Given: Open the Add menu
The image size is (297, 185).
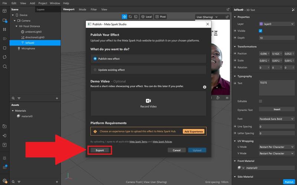Looking at the screenshot, I should coord(32,3).
